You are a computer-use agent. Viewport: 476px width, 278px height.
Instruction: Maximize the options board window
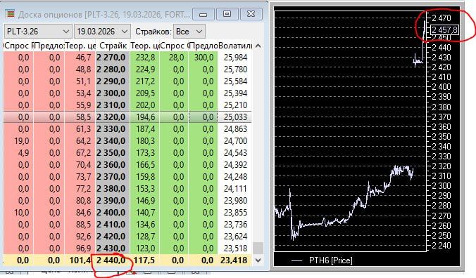click(227, 14)
